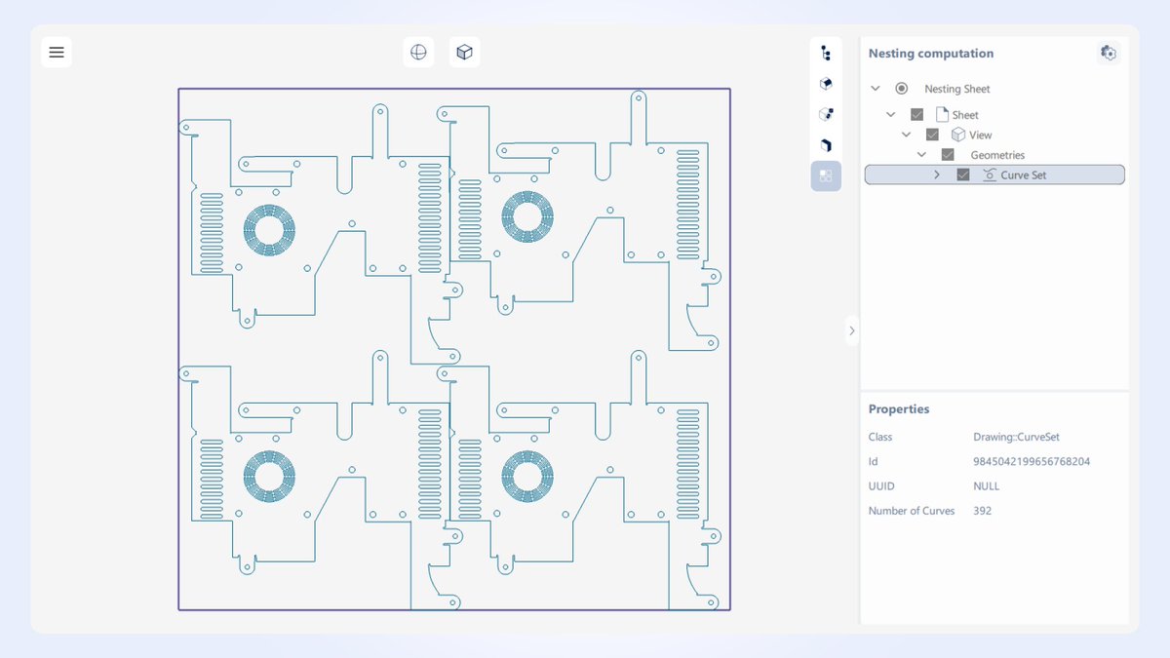Viewport: 1170px width, 658px height.
Task: Select the dark folded sheet sidebar tool
Action: [x=826, y=145]
